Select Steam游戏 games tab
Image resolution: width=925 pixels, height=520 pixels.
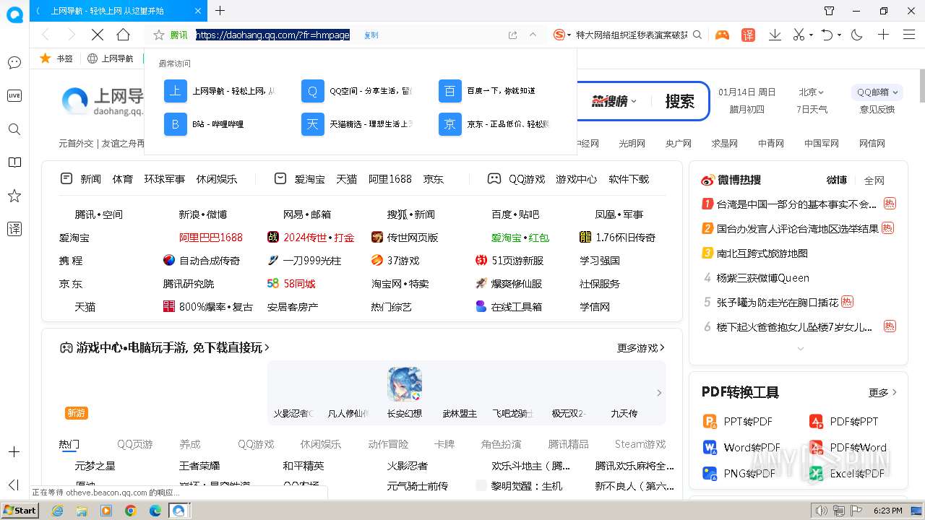click(640, 444)
